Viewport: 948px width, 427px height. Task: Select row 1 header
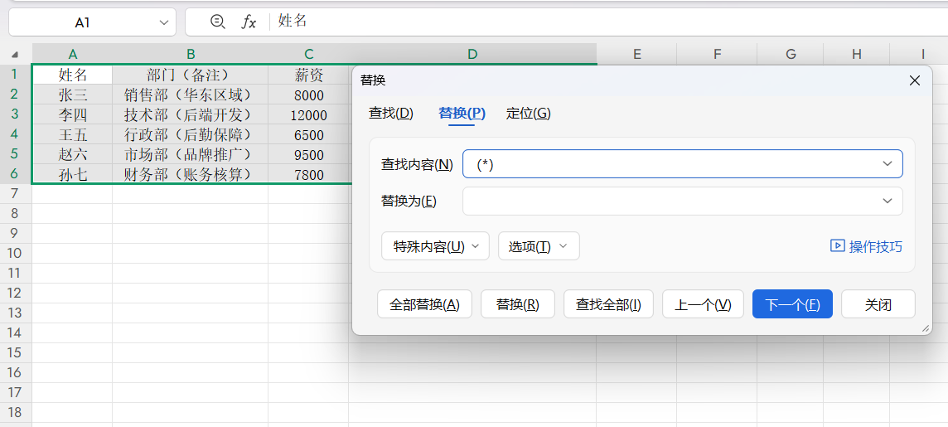point(16,75)
